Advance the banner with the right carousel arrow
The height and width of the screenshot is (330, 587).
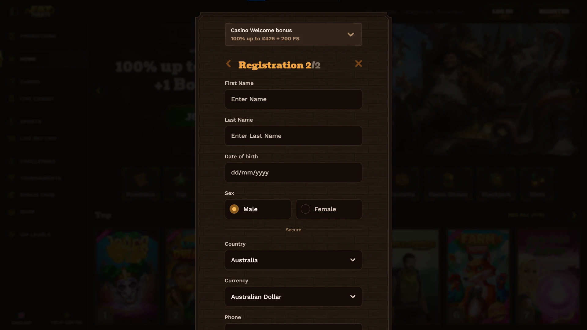coord(577,91)
